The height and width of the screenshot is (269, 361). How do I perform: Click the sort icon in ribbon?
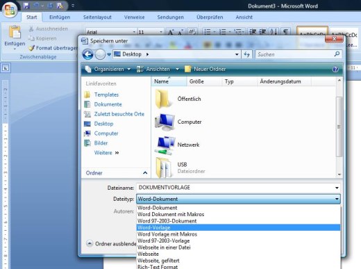coord(274,31)
